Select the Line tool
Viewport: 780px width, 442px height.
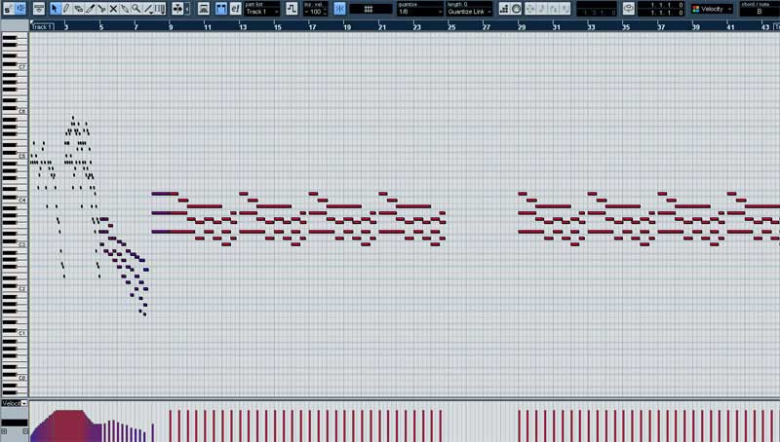pyautogui.click(x=148, y=9)
